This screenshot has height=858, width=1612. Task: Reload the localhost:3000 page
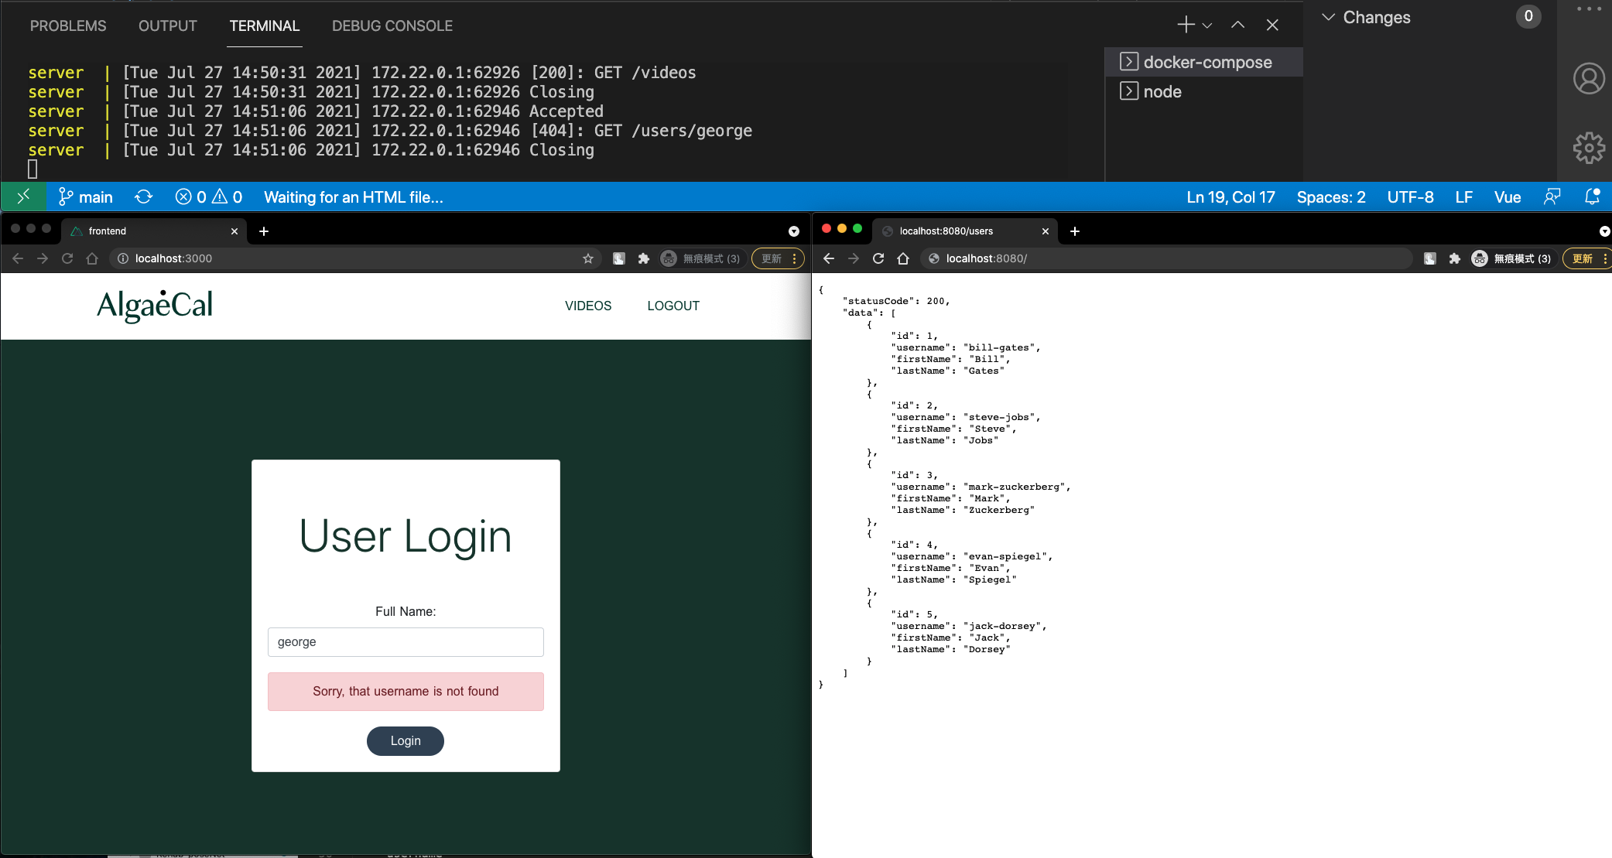pyautogui.click(x=67, y=258)
